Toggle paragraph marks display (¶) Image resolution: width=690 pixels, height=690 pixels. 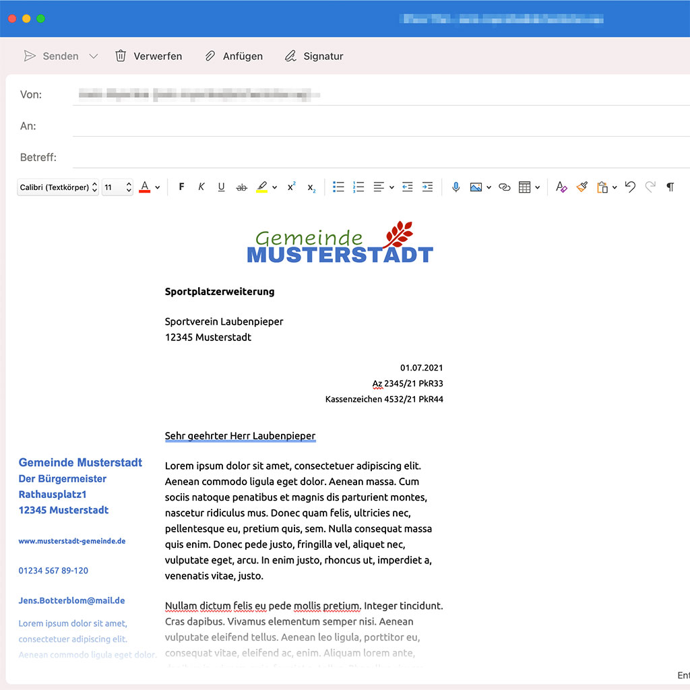tap(670, 187)
